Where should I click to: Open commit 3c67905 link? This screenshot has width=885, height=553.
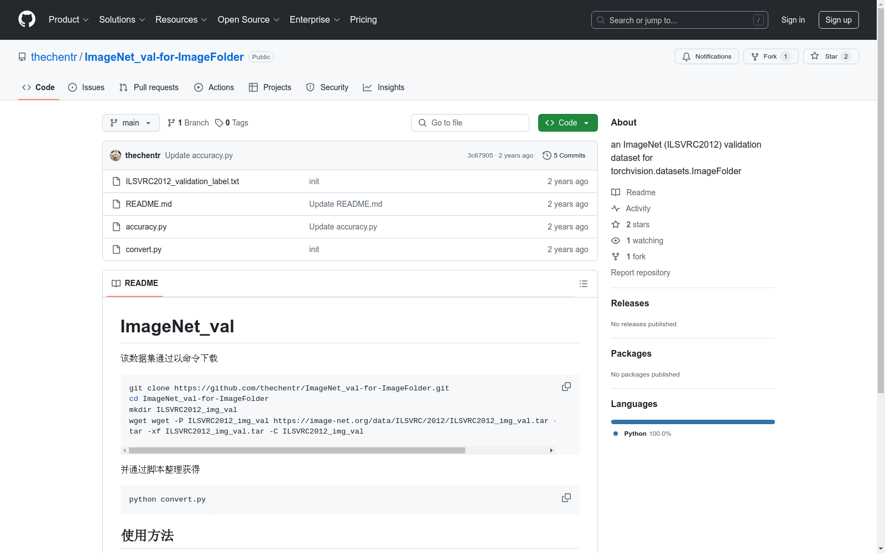pyautogui.click(x=480, y=155)
